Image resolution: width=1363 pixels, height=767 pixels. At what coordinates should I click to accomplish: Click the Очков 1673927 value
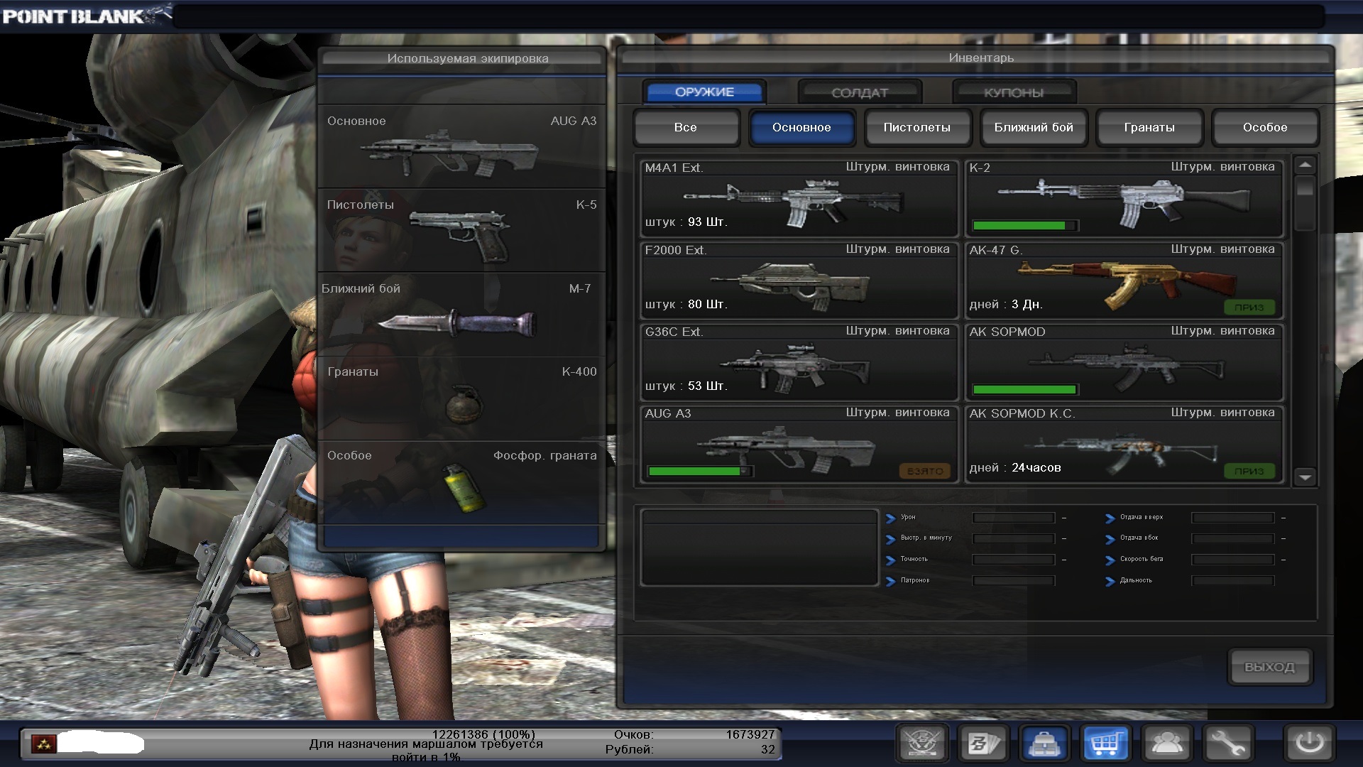(x=750, y=734)
